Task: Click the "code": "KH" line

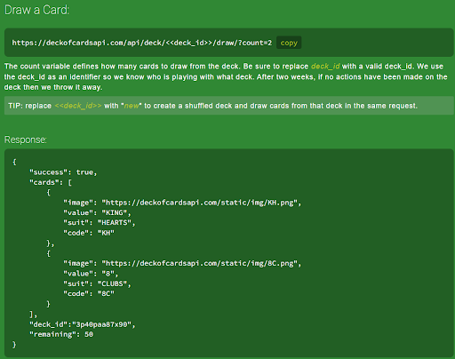Action: [x=89, y=233]
